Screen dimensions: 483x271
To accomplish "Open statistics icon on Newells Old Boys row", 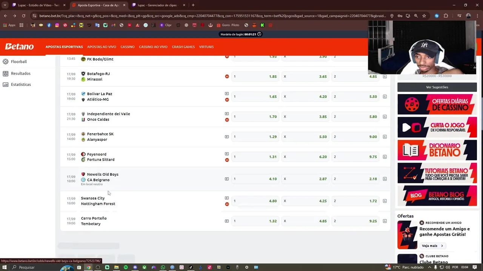I will click(385, 179).
